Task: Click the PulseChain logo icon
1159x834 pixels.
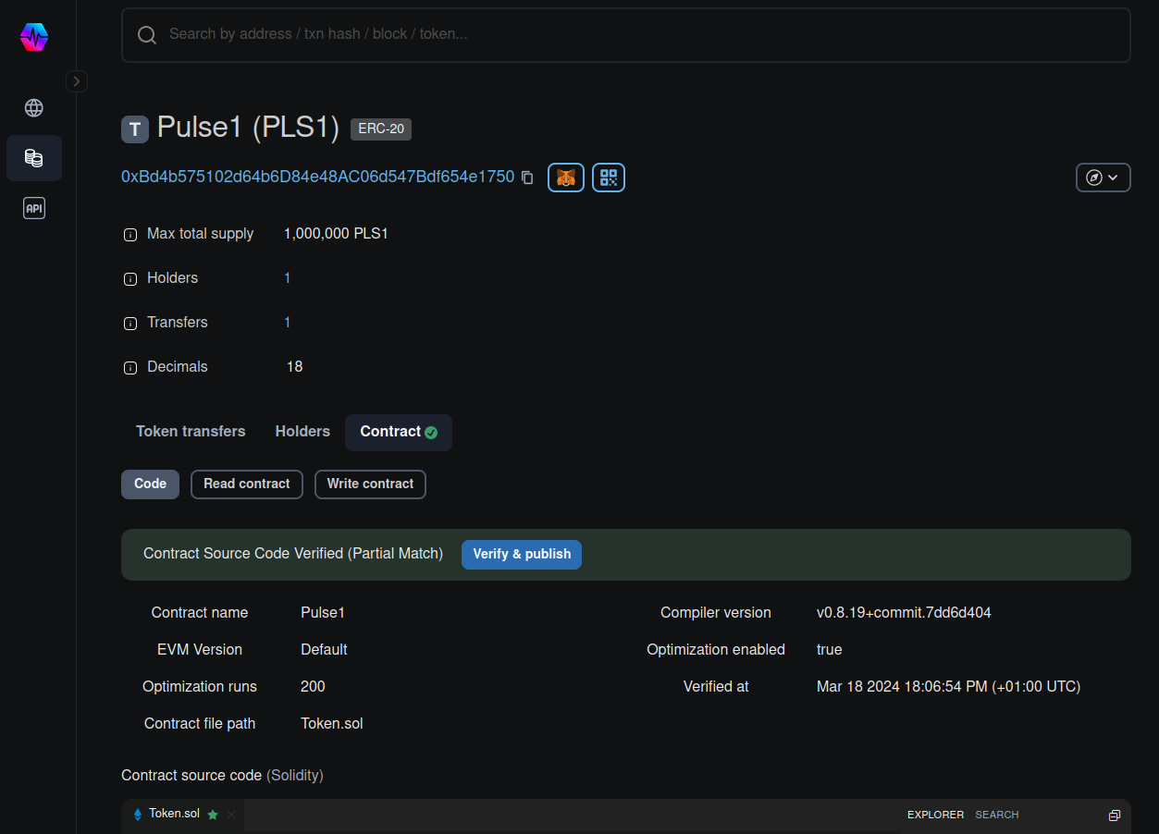Action: 34,37
